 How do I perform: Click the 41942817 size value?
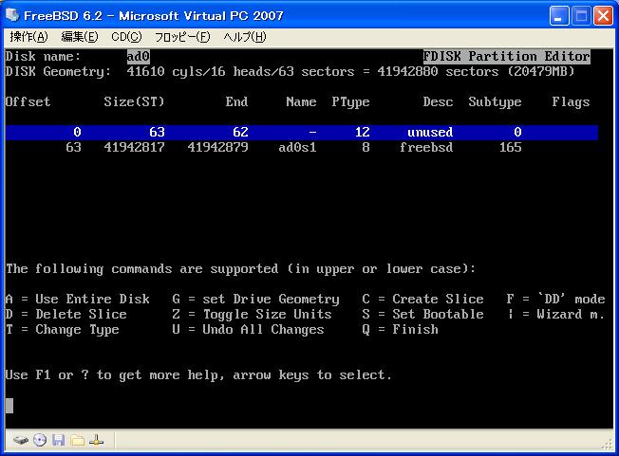134,147
